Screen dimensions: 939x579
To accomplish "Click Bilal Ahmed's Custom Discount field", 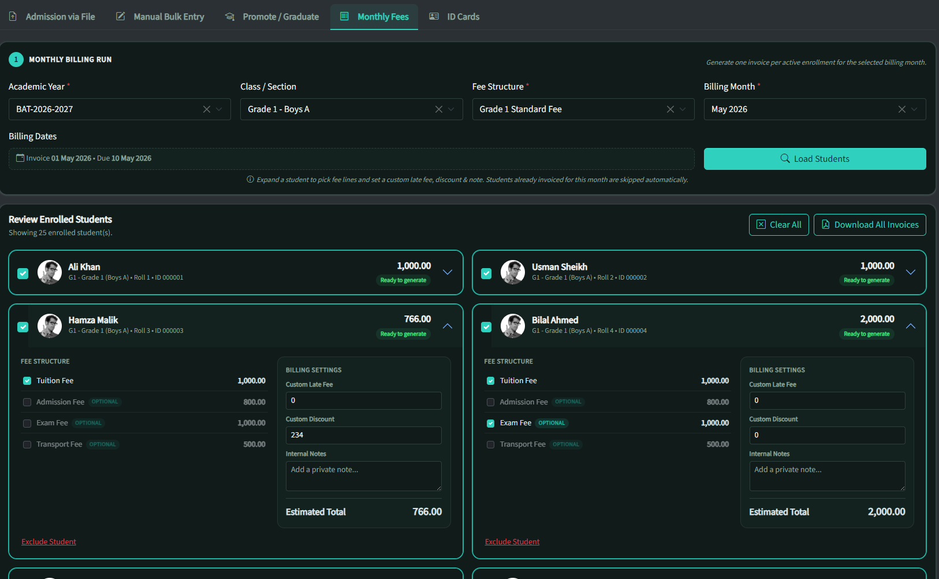I will click(x=827, y=435).
